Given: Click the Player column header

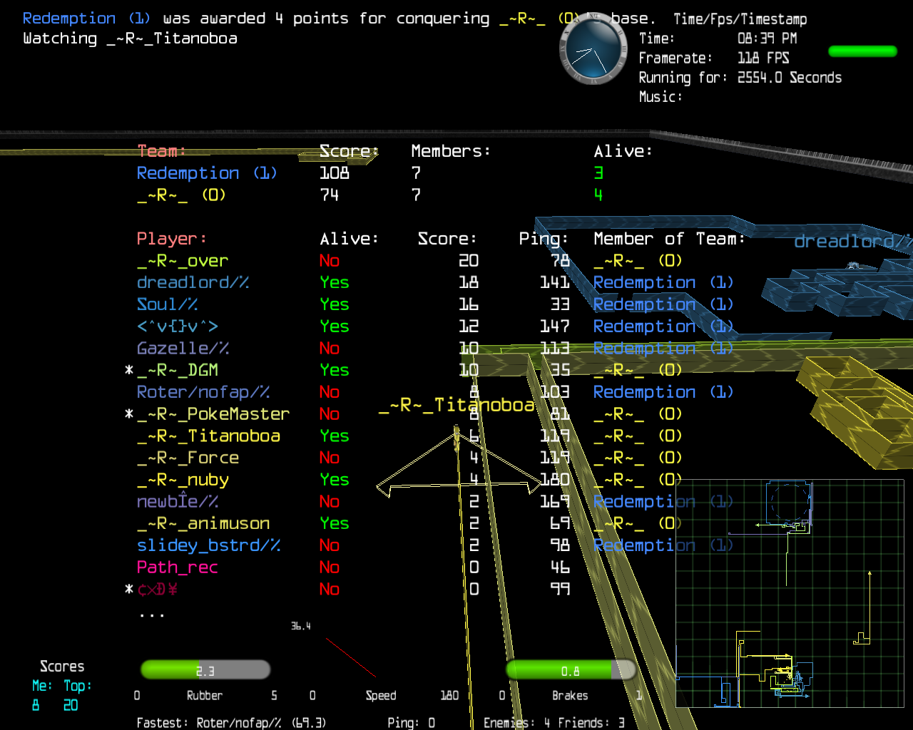Looking at the screenshot, I should click(171, 239).
